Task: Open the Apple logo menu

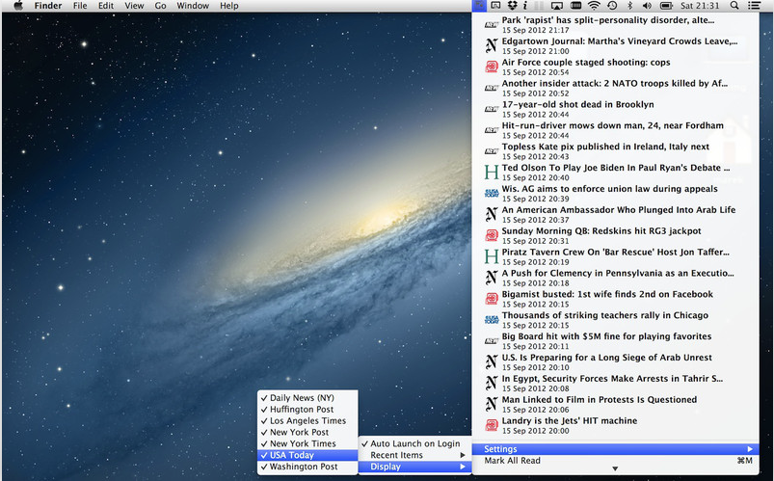Action: (x=17, y=6)
